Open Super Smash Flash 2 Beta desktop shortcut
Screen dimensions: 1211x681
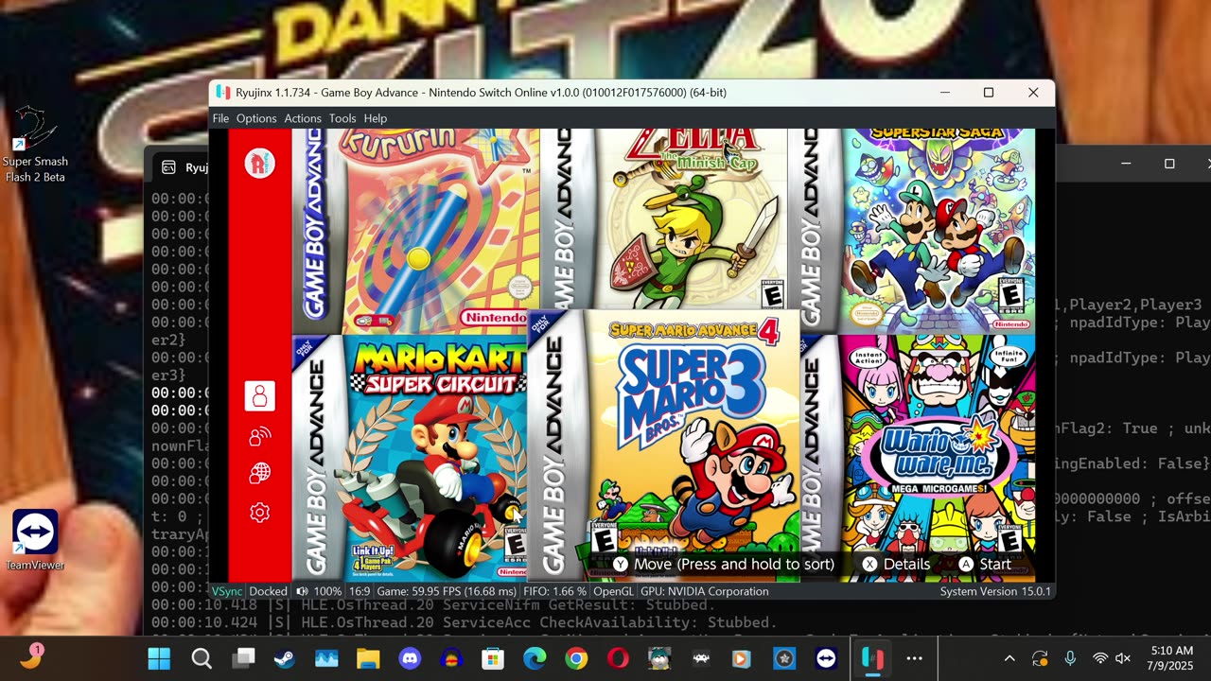tap(35, 144)
